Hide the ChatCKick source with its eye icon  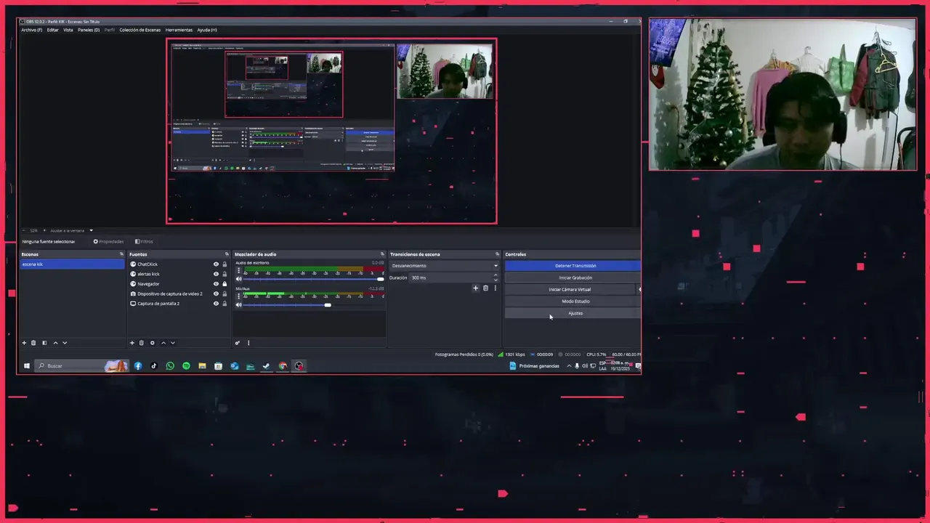(x=216, y=264)
